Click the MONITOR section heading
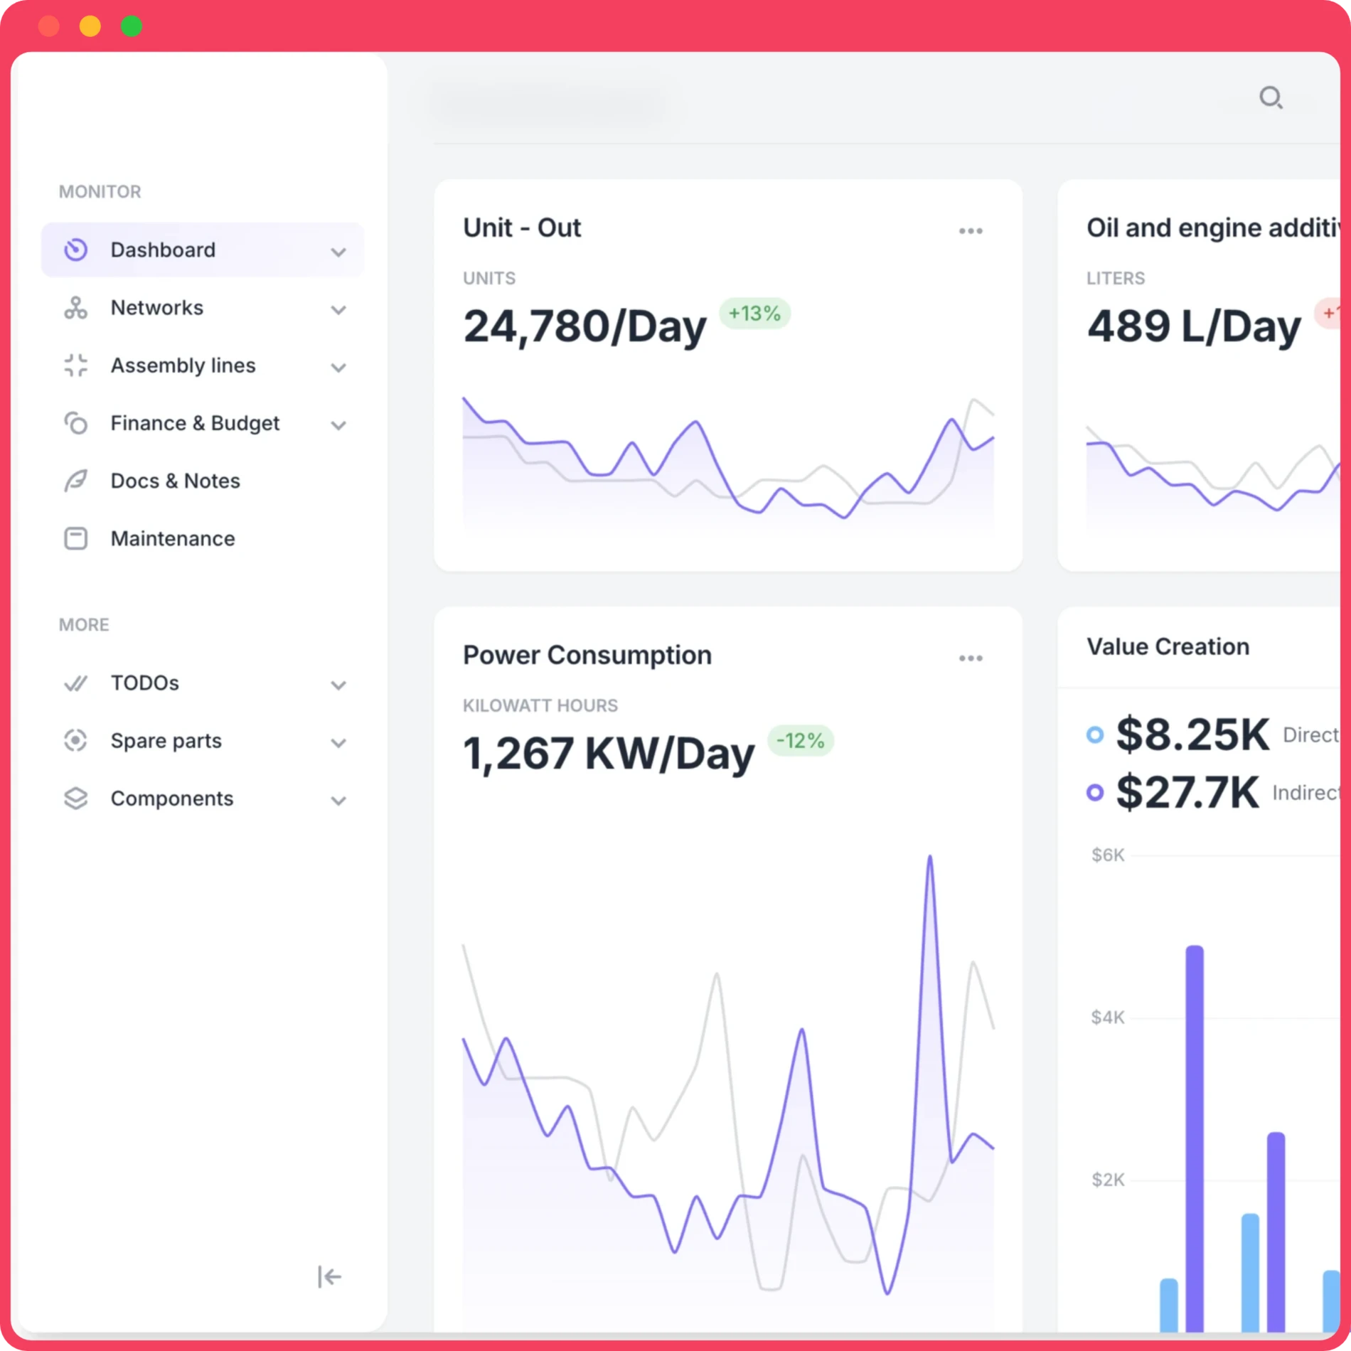 (100, 191)
